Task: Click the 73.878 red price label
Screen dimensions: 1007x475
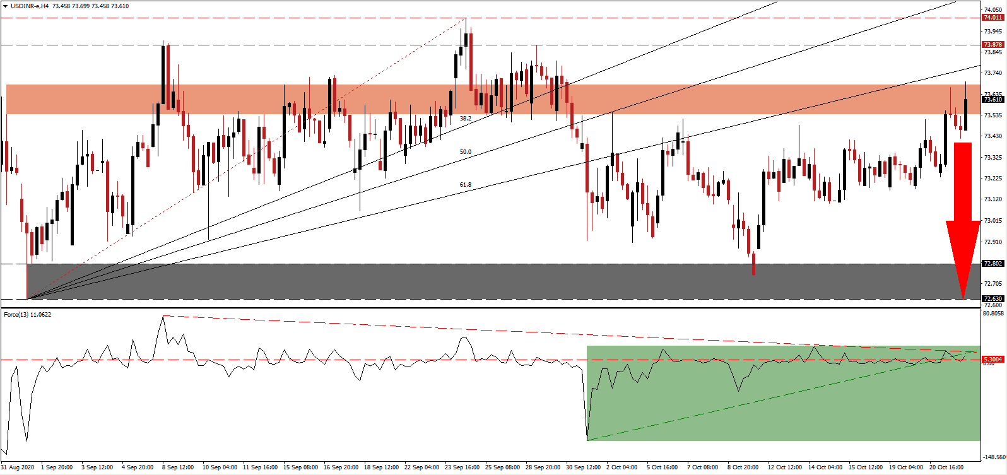Action: [x=992, y=45]
